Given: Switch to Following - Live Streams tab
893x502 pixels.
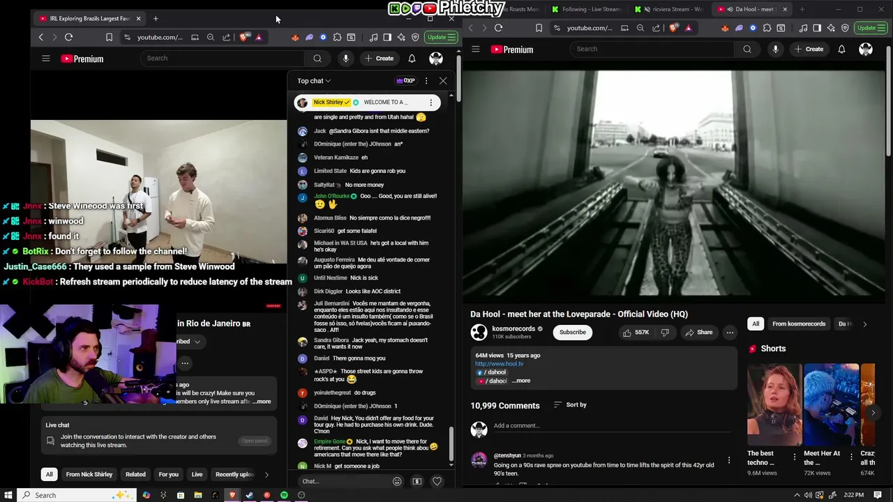Looking at the screenshot, I should 586,9.
